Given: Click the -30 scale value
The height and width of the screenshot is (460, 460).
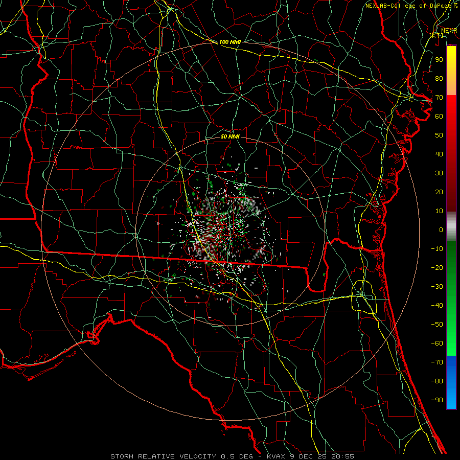Looking at the screenshot, I should coord(437,287).
